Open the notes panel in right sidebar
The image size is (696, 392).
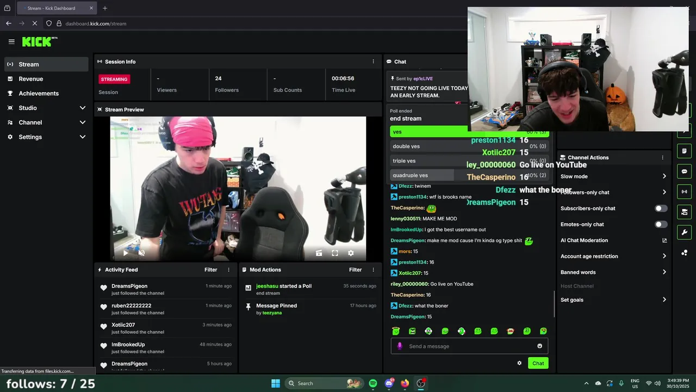pyautogui.click(x=684, y=151)
